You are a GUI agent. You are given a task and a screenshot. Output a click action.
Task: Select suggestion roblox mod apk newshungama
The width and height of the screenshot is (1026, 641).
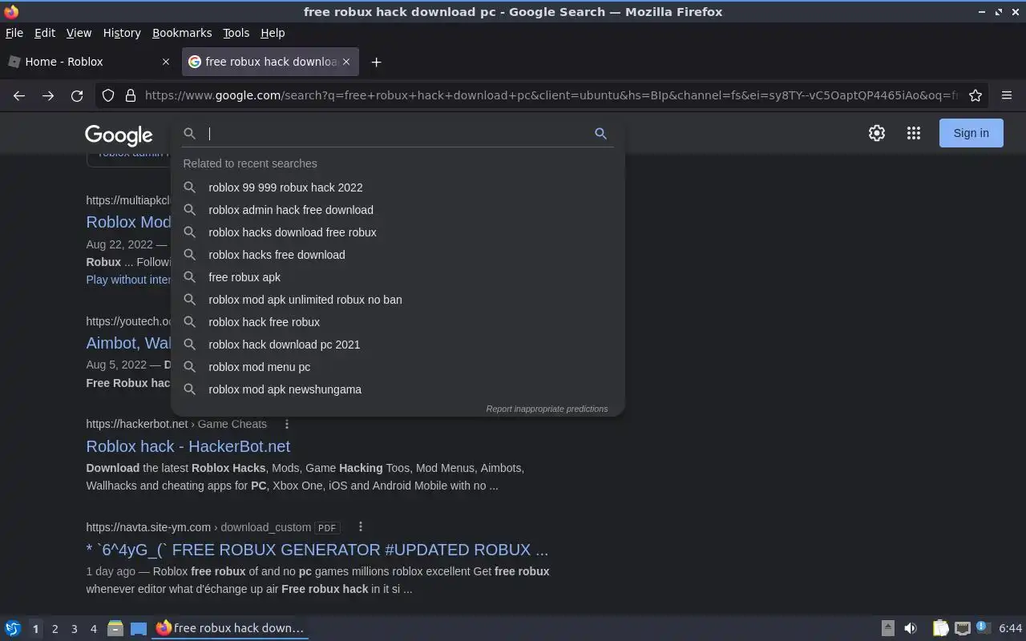point(398,389)
